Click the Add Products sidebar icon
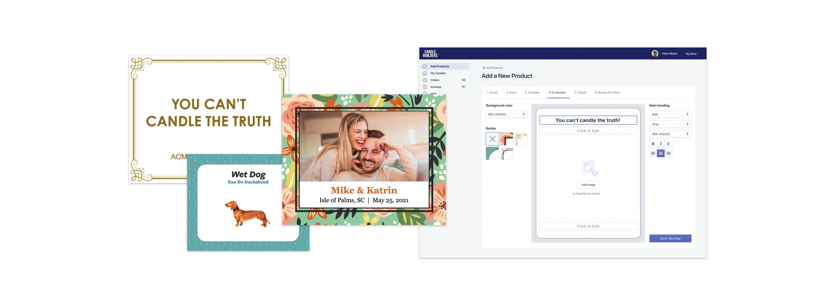This screenshot has width=835, height=307. coord(425,66)
